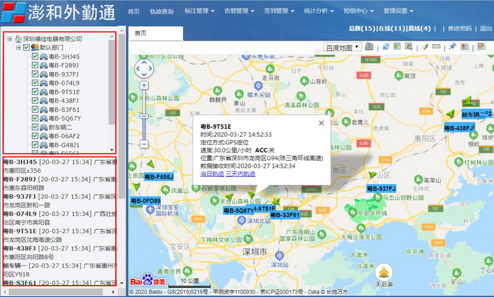The height and width of the screenshot is (297, 494).
Task: Click the brush clear-overlay icon
Action: coord(426,47)
